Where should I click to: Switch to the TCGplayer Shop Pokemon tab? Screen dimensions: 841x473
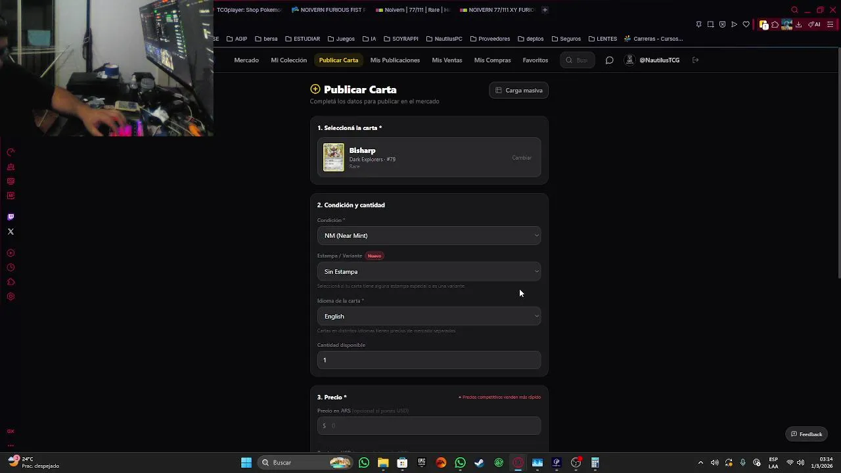[x=250, y=10]
